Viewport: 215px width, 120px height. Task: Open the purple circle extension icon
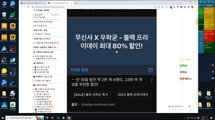coord(178,7)
